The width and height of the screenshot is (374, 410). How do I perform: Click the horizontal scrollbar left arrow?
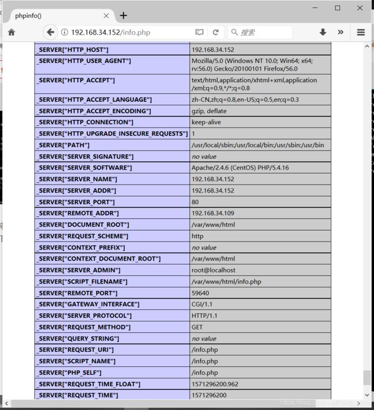(x=7, y=404)
